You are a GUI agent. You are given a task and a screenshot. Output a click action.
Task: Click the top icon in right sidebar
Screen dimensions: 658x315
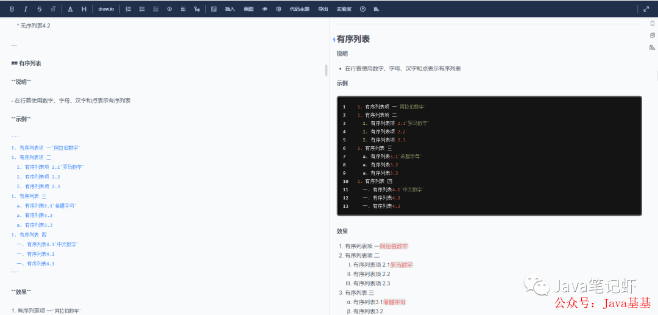tap(652, 23)
